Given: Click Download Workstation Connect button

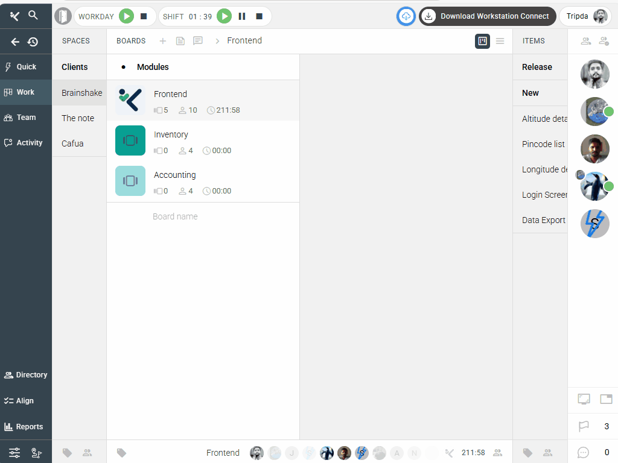Looking at the screenshot, I should [x=487, y=16].
